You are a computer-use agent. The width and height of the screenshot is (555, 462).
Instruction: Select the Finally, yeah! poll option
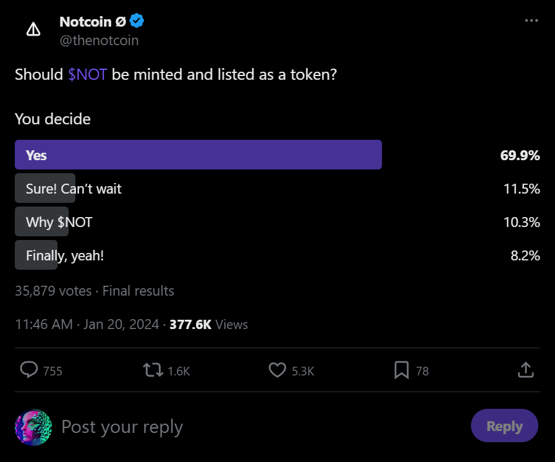(64, 255)
